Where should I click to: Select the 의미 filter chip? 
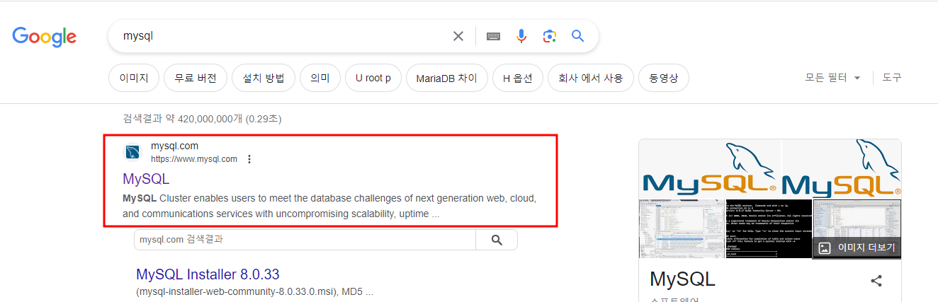point(320,78)
